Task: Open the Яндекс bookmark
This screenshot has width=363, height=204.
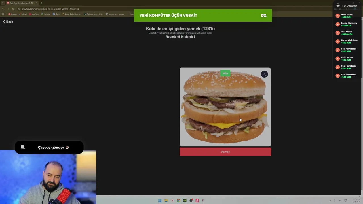Action: click(x=12, y=14)
